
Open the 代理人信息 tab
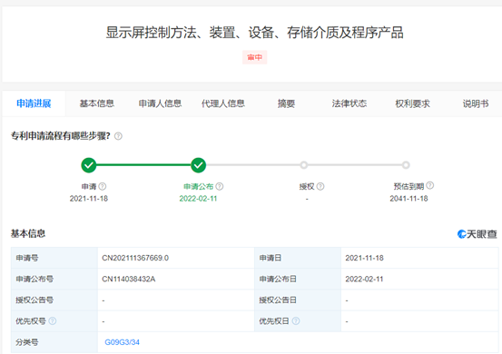click(223, 103)
